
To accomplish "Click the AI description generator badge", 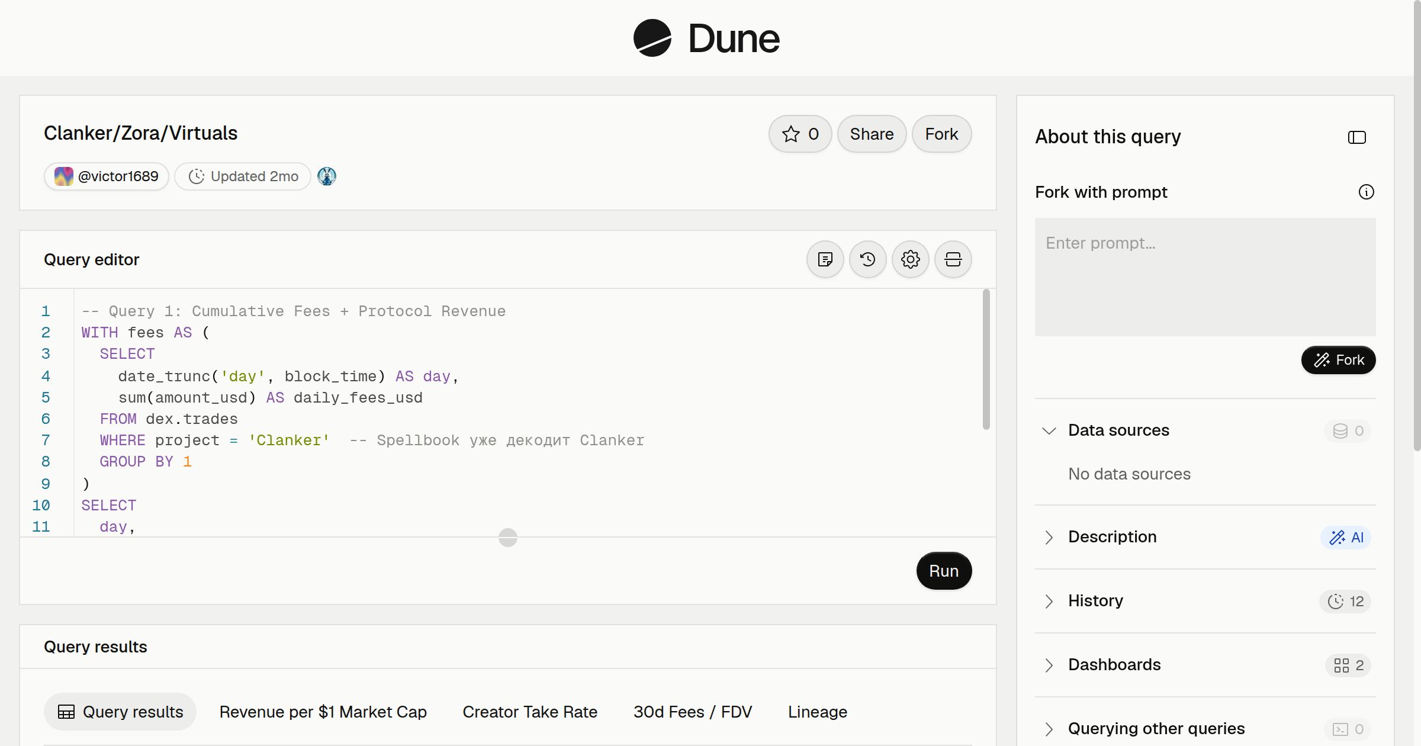I will click(1346, 537).
